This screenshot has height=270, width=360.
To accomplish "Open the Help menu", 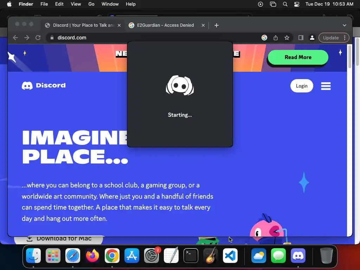I will point(131,4).
